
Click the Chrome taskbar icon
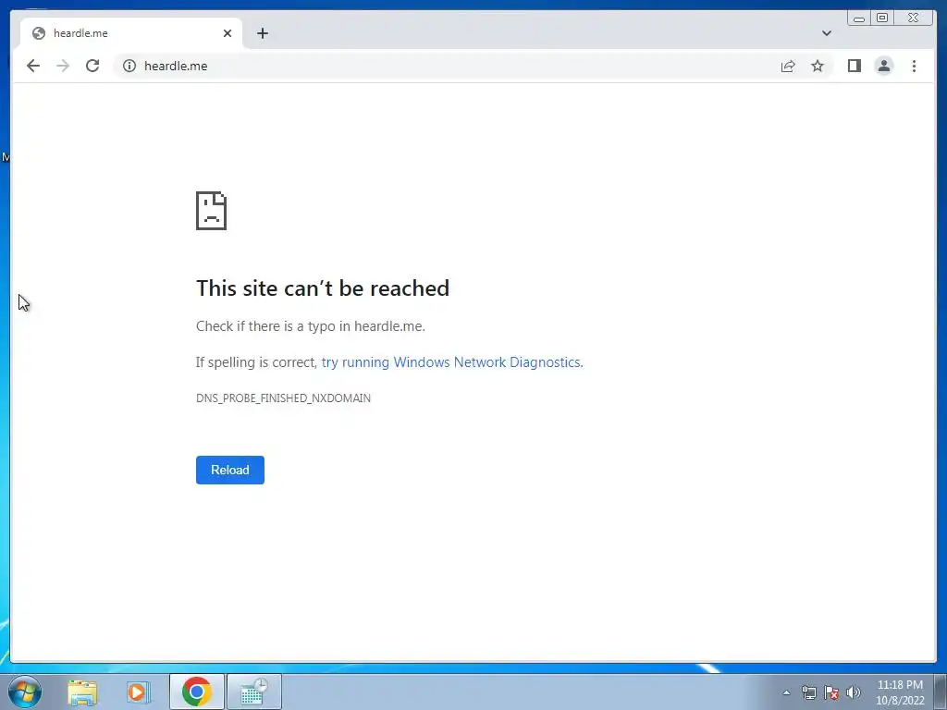197,692
